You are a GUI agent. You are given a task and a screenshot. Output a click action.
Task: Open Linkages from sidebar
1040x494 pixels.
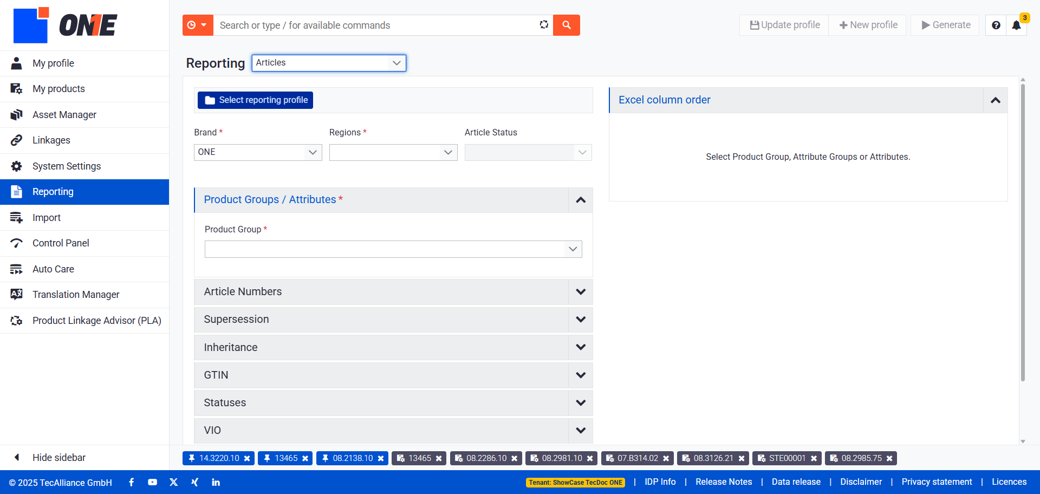click(x=84, y=140)
